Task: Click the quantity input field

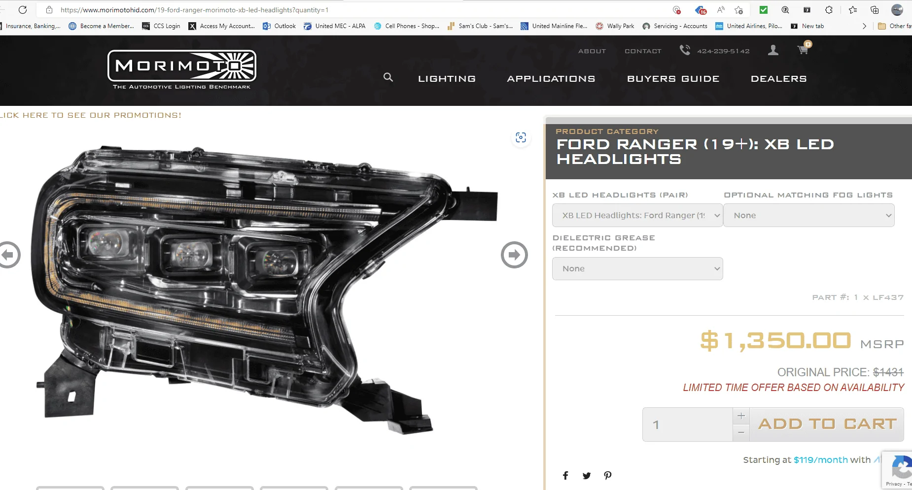Action: tap(687, 425)
